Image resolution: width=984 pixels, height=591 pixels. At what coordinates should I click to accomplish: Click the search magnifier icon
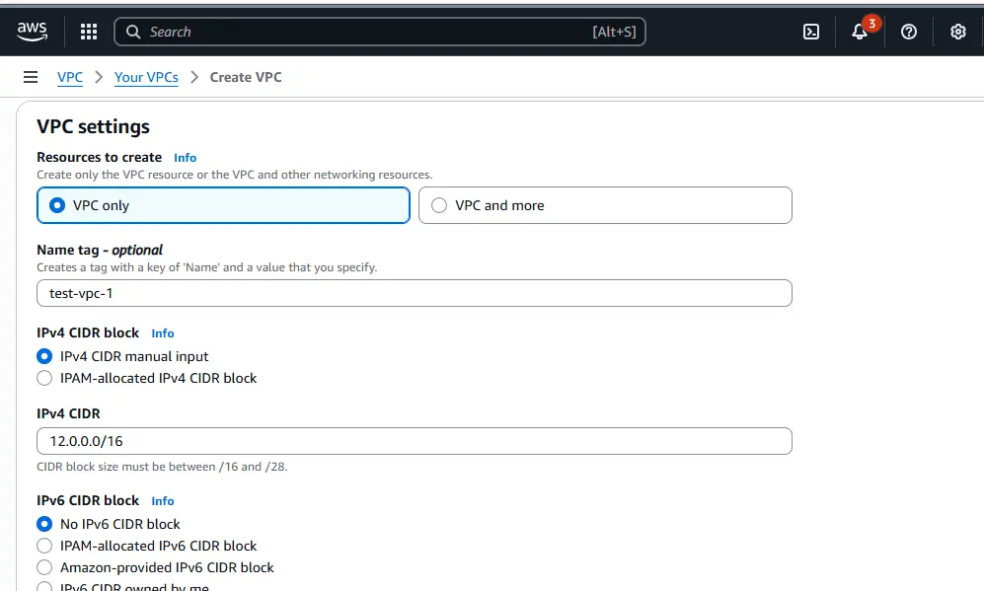click(133, 32)
